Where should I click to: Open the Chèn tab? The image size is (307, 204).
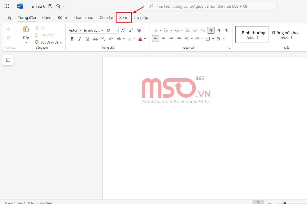coord(47,18)
